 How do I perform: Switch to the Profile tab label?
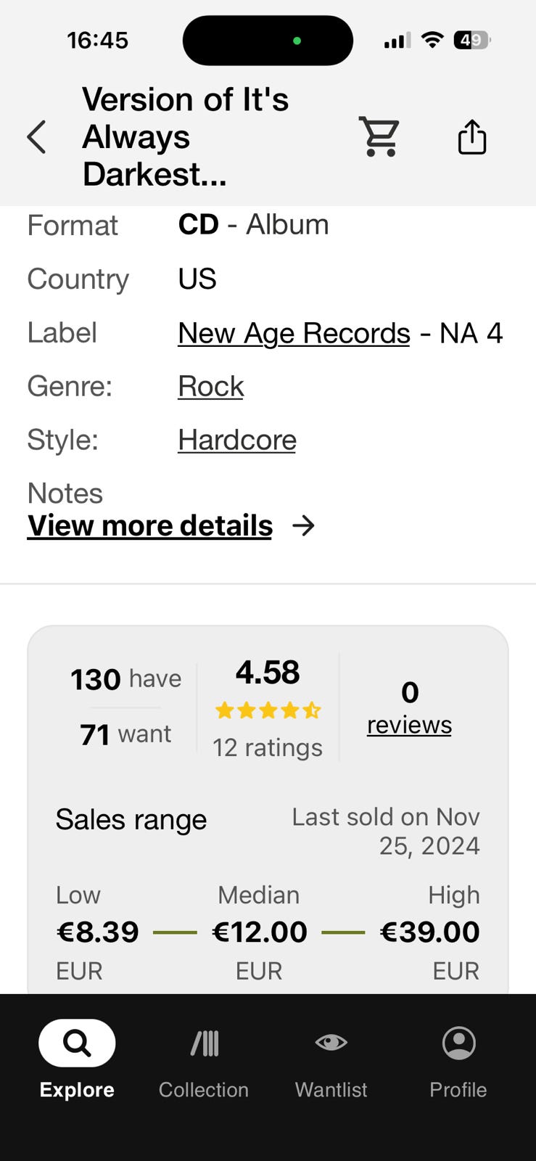coord(458,1089)
